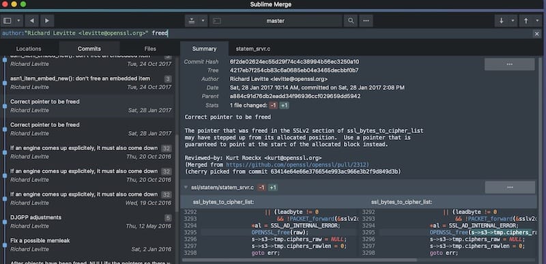Open the sidebar layout dropdown arrow
The width and height of the screenshot is (546, 264).
pyautogui.click(x=18, y=21)
